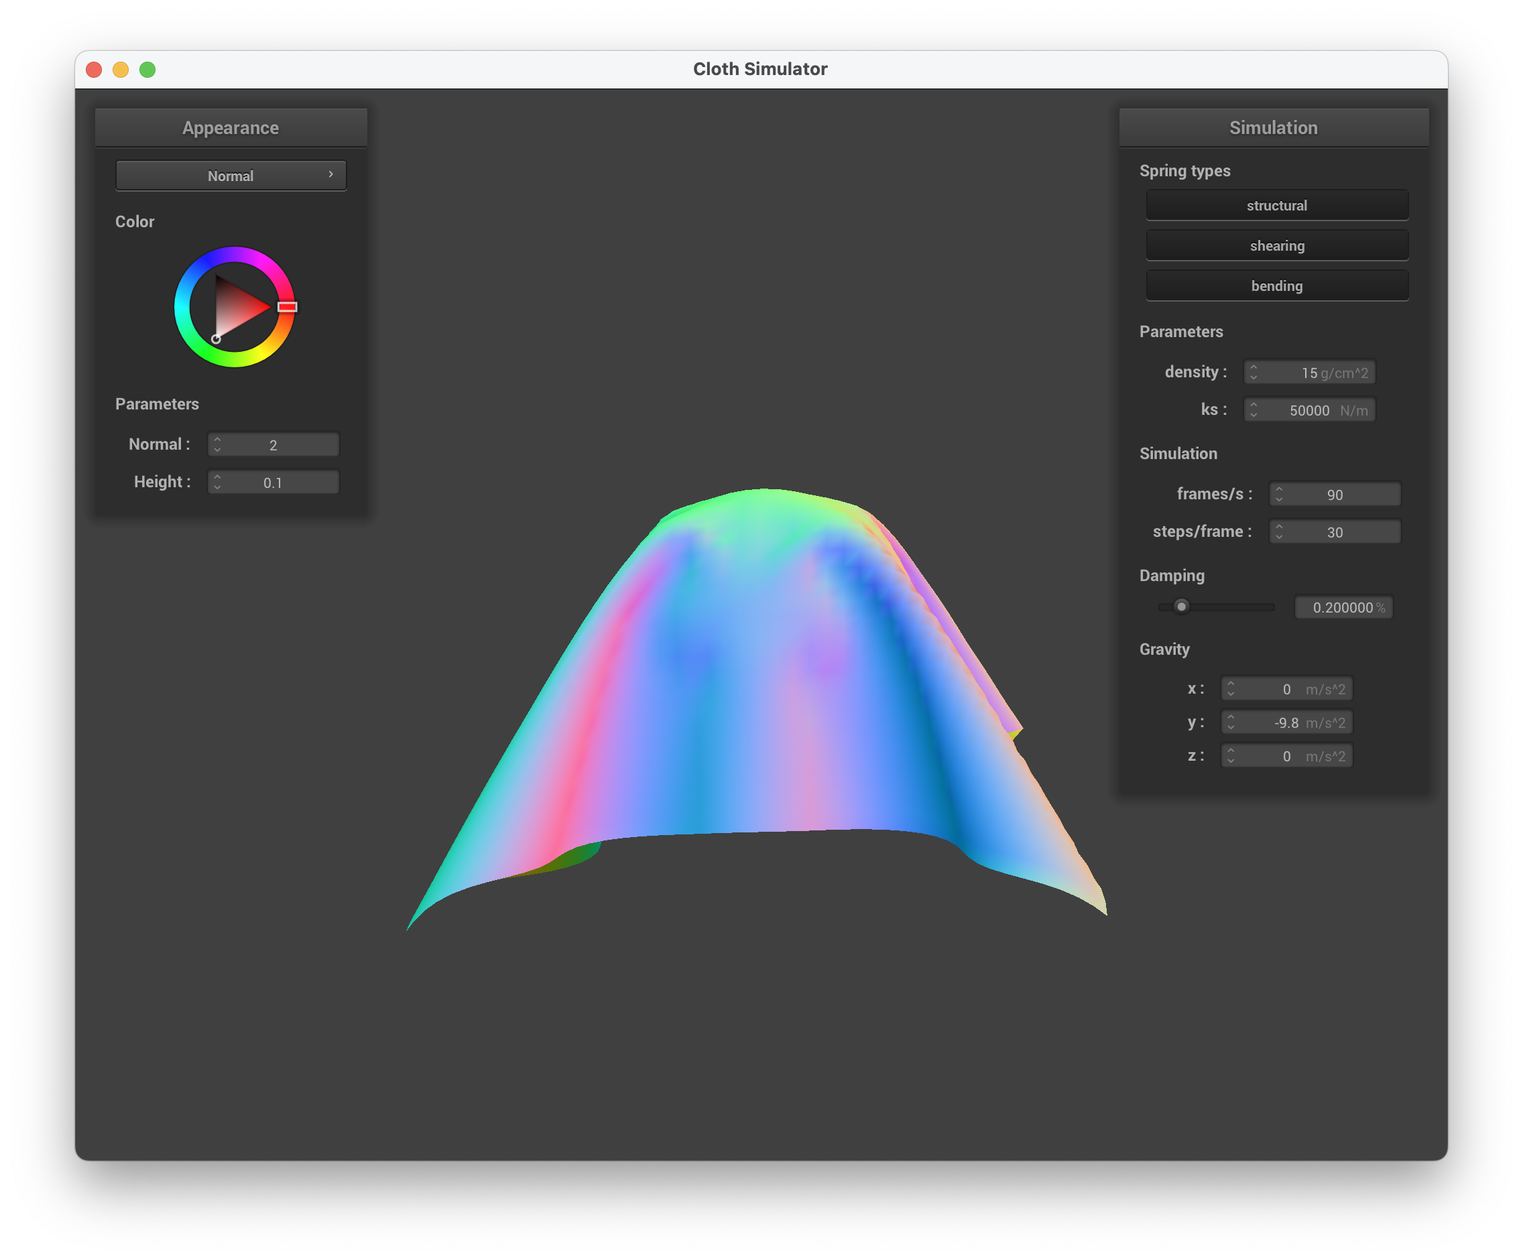Viewport: 1523px width, 1260px height.
Task: Toggle the bending spring type button
Action: tap(1276, 286)
